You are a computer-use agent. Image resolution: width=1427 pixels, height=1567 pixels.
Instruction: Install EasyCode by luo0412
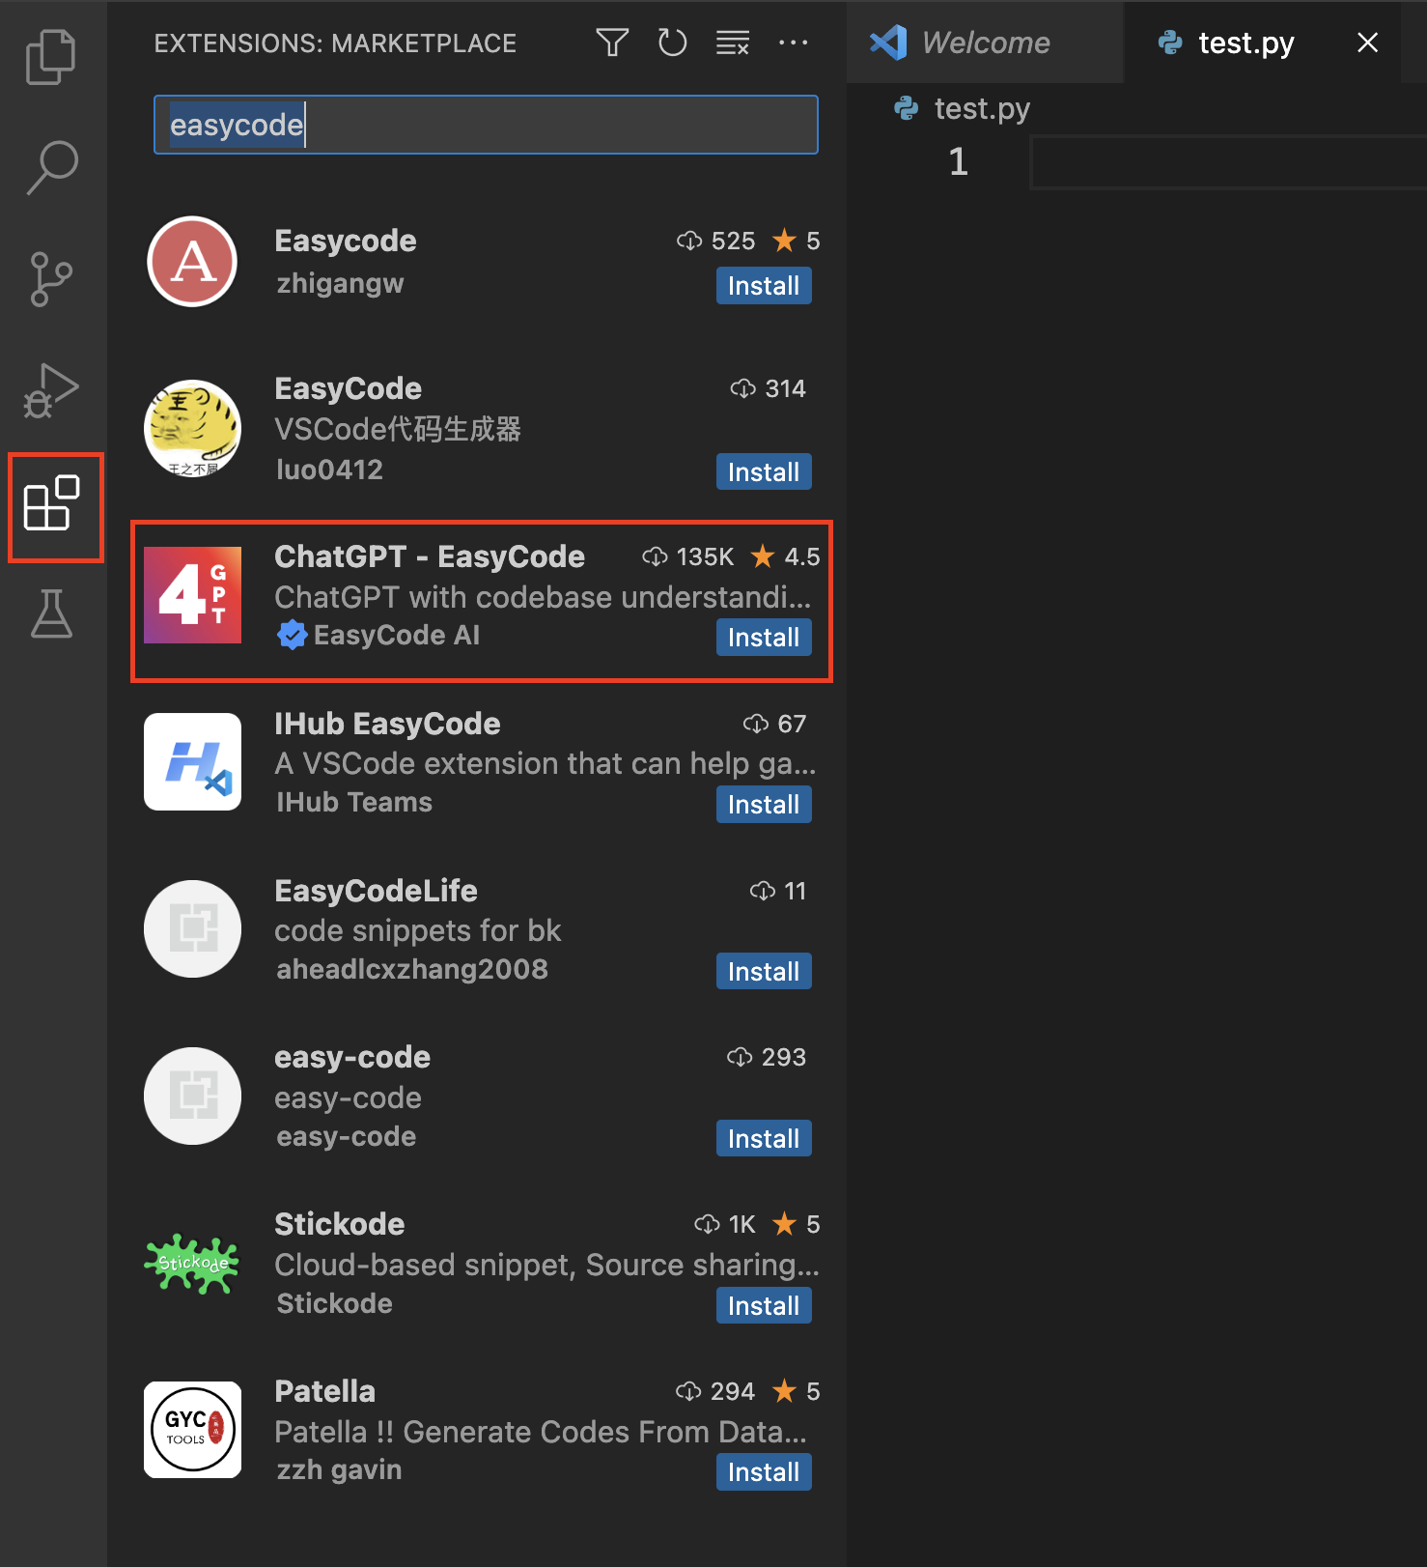[764, 472]
